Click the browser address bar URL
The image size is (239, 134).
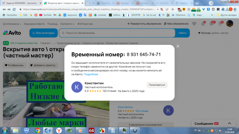click(x=89, y=9)
